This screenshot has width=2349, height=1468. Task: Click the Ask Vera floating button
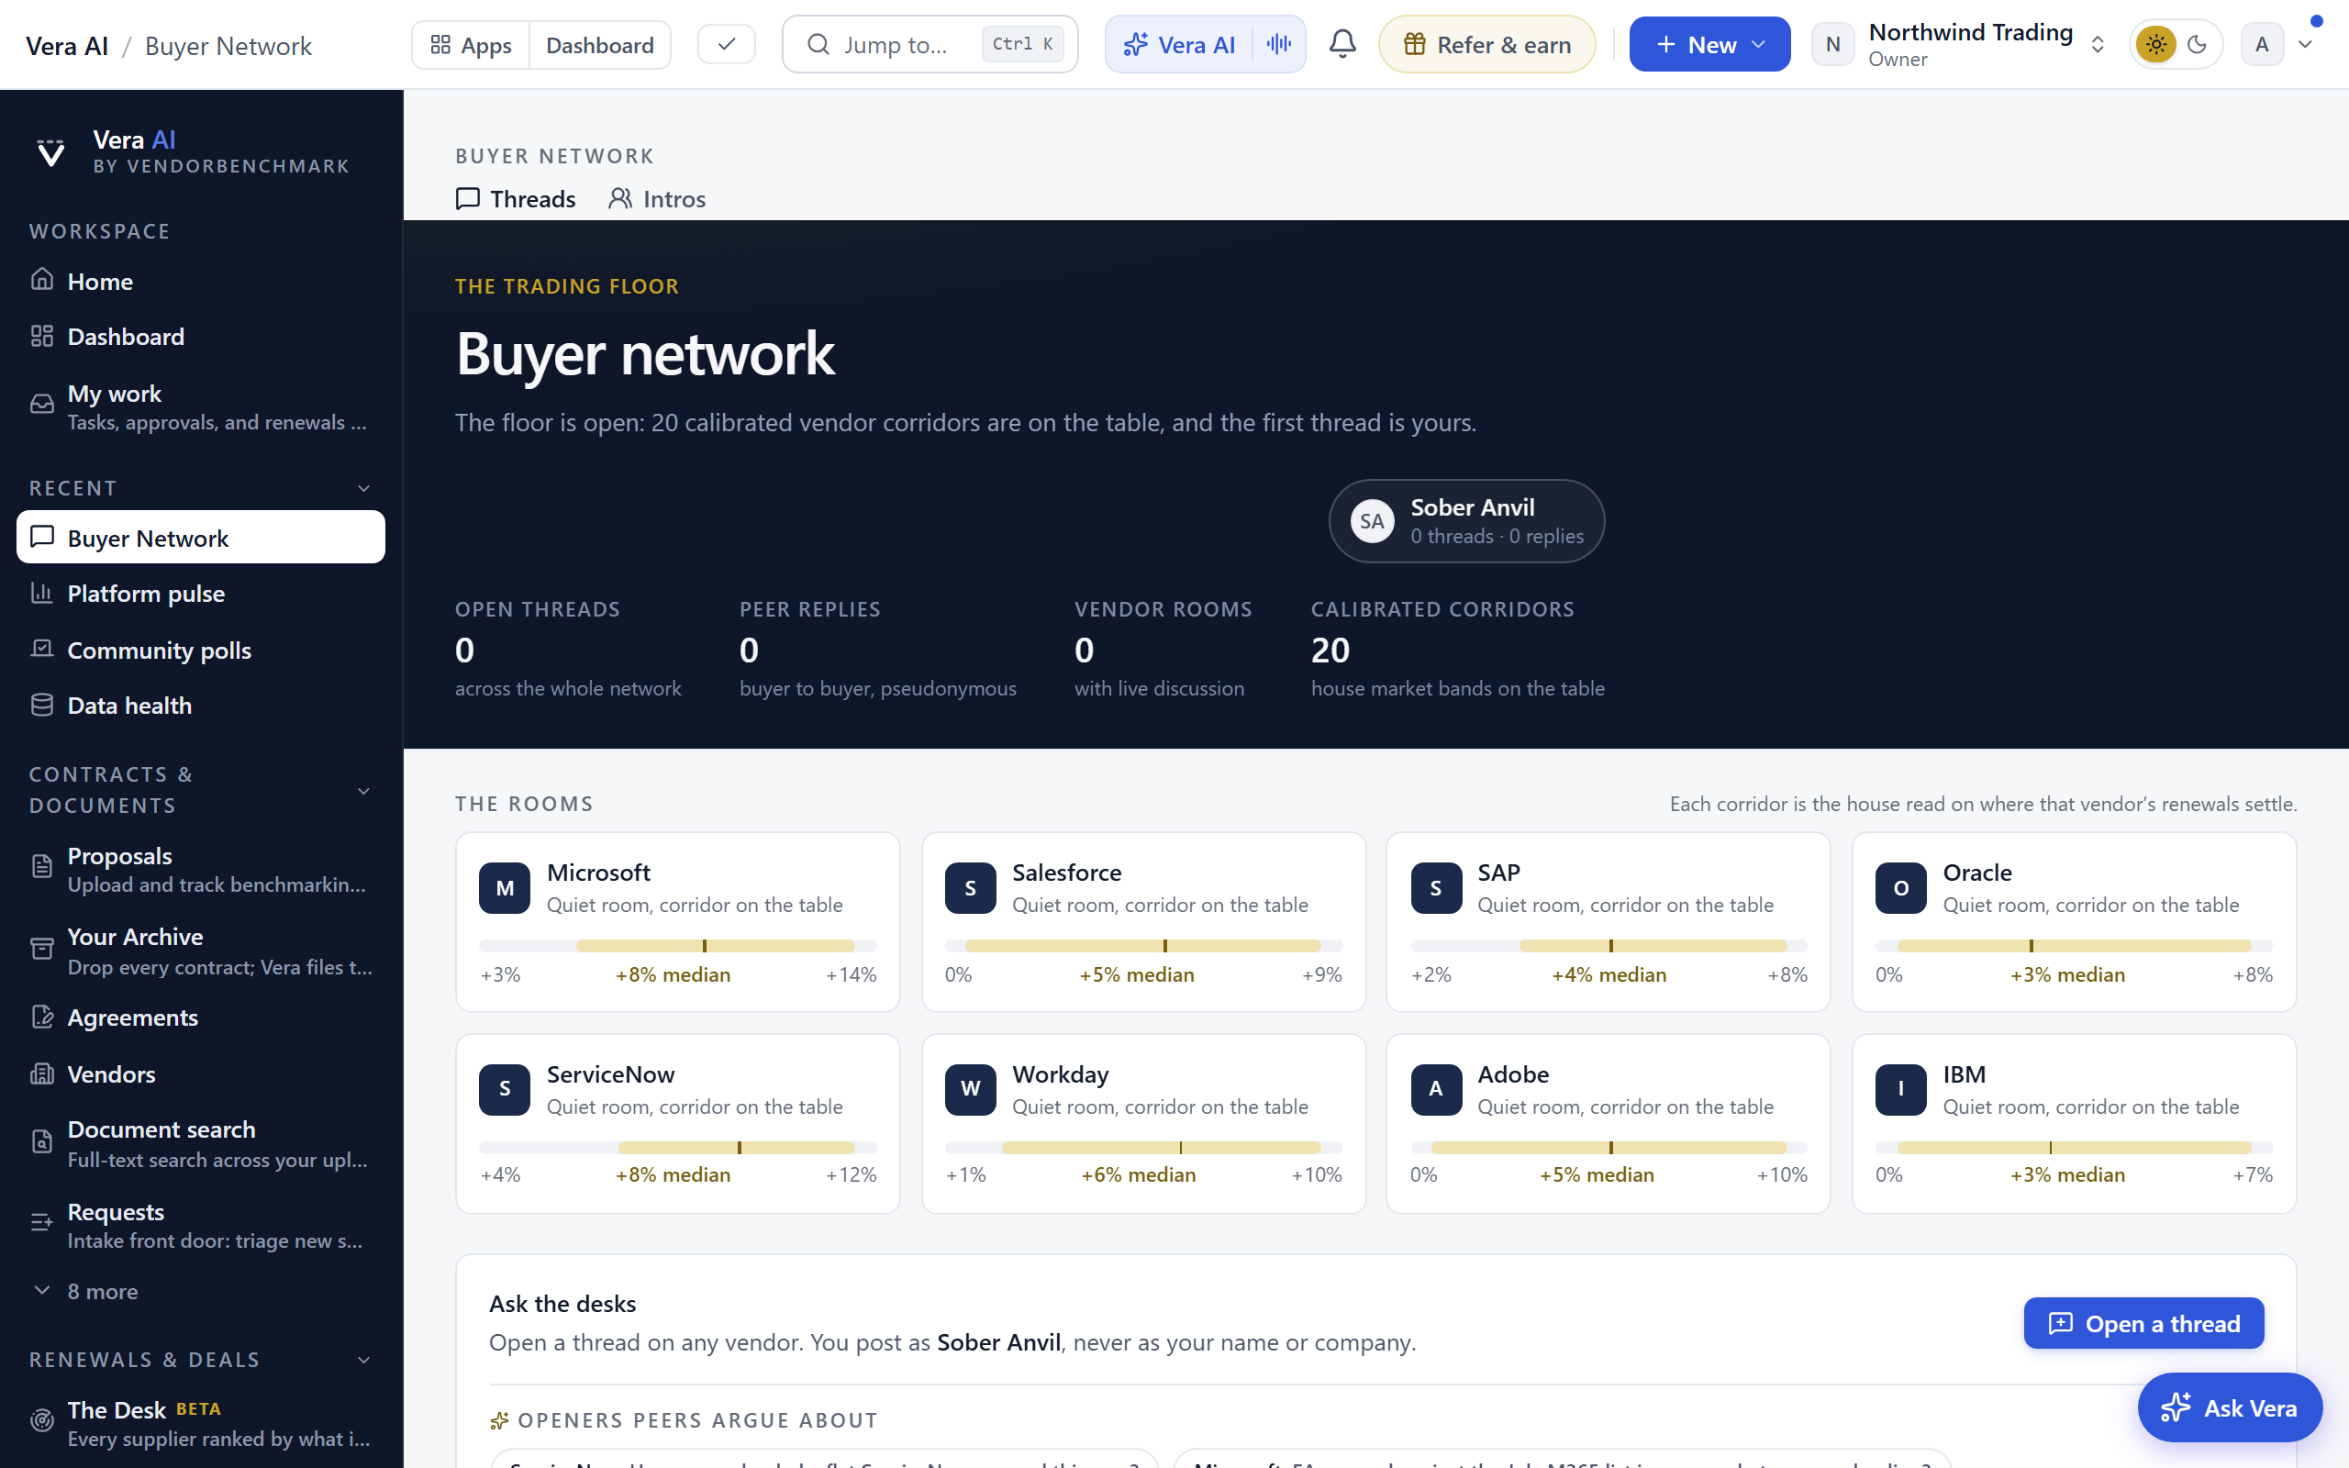pyautogui.click(x=2230, y=1407)
